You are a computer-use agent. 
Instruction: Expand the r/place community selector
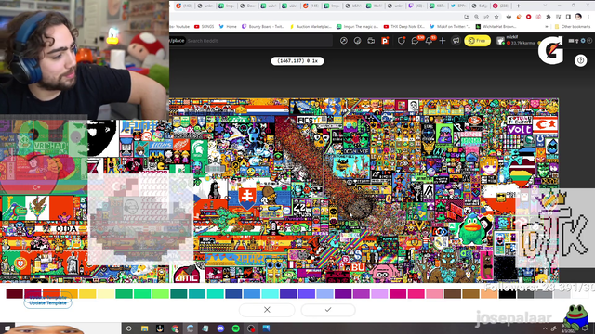[x=177, y=41]
